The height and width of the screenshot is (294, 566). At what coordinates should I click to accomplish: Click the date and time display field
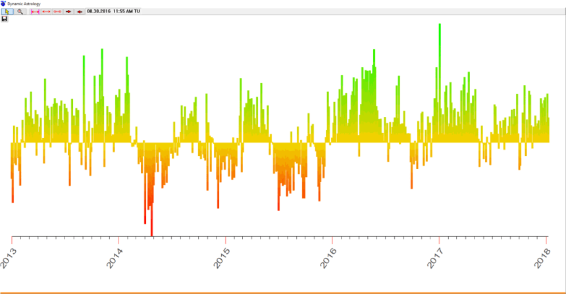coord(113,11)
